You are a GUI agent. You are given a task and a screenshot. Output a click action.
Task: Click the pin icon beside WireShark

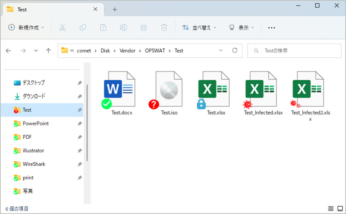(x=80, y=164)
